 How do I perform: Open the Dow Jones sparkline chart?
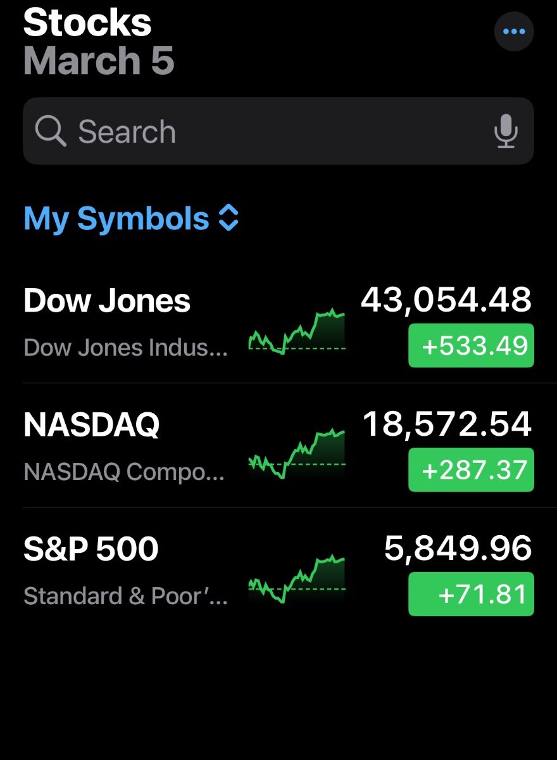point(297,332)
